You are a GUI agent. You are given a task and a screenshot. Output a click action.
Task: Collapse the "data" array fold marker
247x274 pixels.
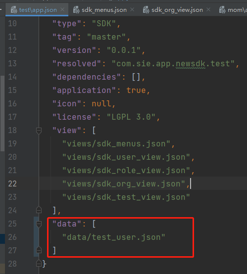(x=39, y=224)
